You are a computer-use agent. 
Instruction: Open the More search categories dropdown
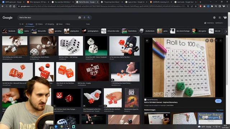tap(68, 24)
